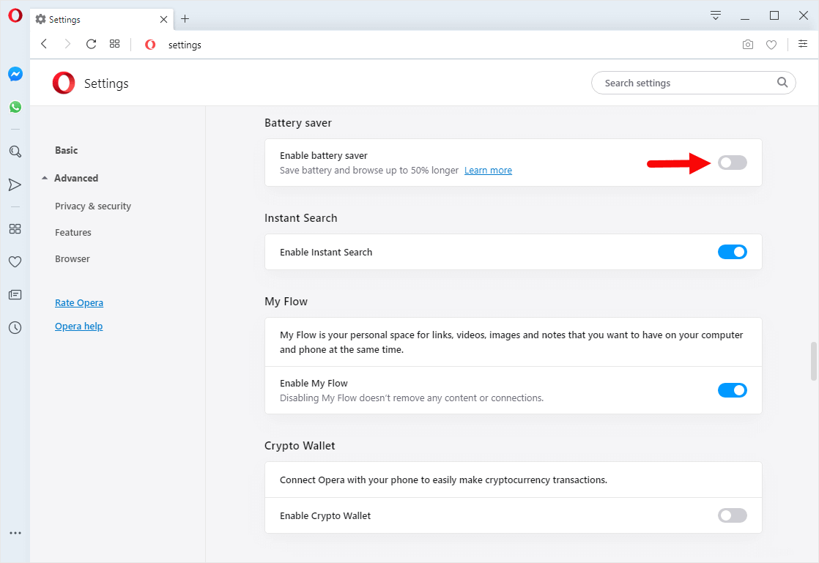Image resolution: width=819 pixels, height=563 pixels.
Task: Click the Crypto Wallet heading
Action: [x=300, y=446]
